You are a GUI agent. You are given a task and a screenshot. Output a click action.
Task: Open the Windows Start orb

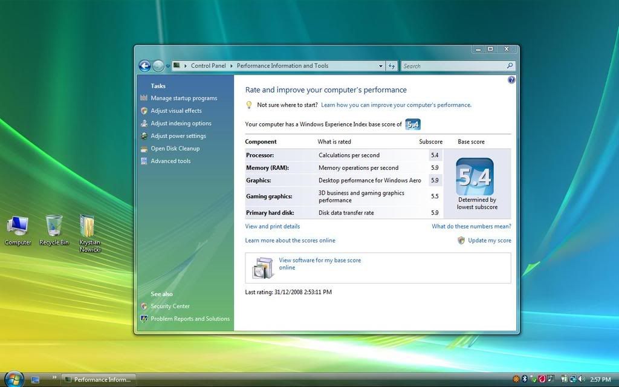[13, 380]
